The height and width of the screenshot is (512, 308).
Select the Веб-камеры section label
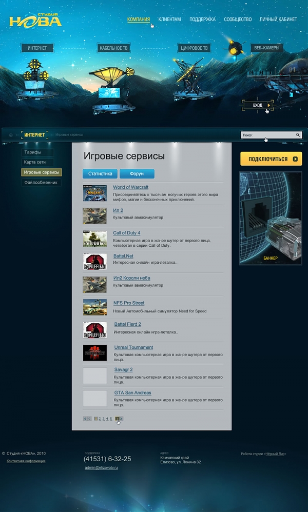[x=267, y=48]
